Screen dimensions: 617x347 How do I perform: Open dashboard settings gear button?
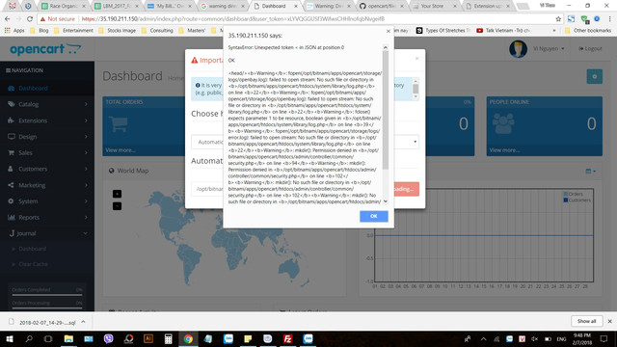pos(594,76)
